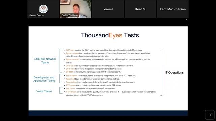Click the CCIE avatar logo

point(43,9)
